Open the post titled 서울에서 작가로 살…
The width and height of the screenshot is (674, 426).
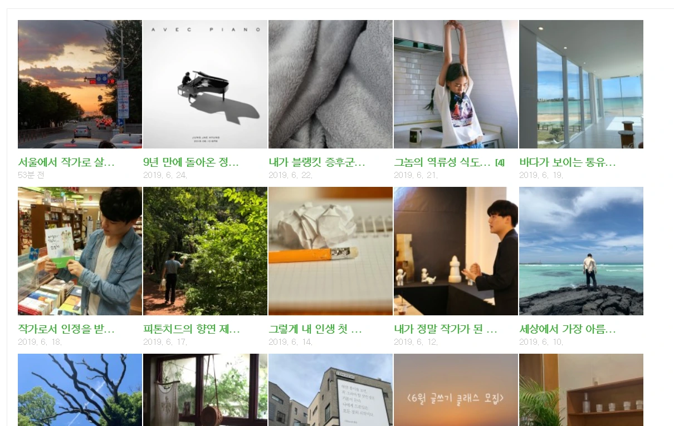tap(66, 162)
